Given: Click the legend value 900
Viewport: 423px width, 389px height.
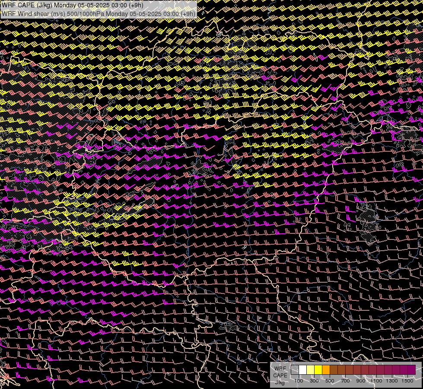Looking at the screenshot, I should pos(361,381).
